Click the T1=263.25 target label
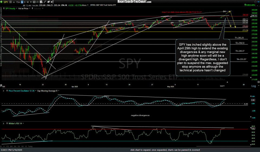The image size is (260, 152). click(x=239, y=38)
